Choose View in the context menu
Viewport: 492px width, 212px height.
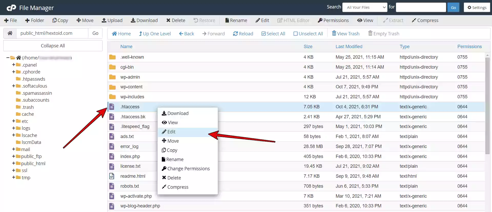(188, 123)
